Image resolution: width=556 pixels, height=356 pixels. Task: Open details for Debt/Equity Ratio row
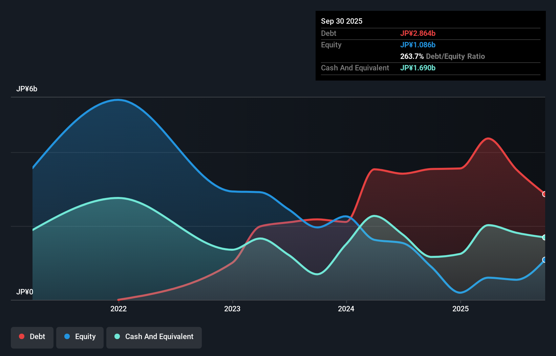tap(442, 56)
